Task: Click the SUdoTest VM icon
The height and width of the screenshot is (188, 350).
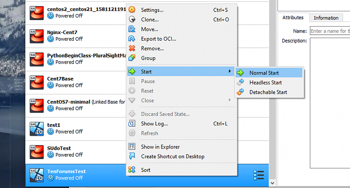Action: click(x=37, y=152)
